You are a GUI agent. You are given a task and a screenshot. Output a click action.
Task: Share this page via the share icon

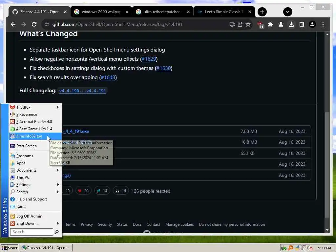pos(240,24)
